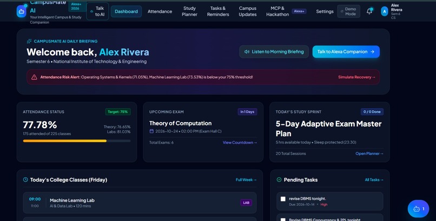Click the Target: 75% badge
The image size is (436, 221).
pyautogui.click(x=118, y=112)
